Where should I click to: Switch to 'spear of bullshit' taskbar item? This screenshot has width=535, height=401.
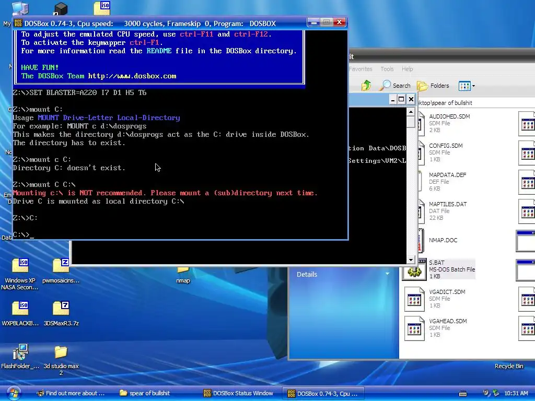pyautogui.click(x=145, y=393)
